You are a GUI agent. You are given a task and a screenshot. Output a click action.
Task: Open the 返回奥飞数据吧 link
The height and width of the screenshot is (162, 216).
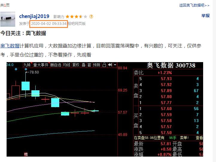[194, 5]
